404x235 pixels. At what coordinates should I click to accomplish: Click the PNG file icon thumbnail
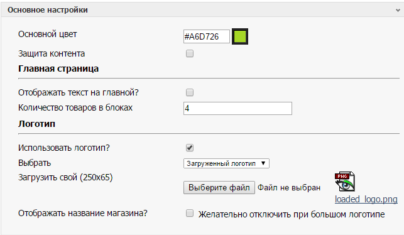click(345, 182)
